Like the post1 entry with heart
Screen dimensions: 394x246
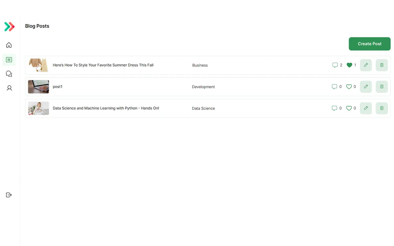pyautogui.click(x=349, y=87)
